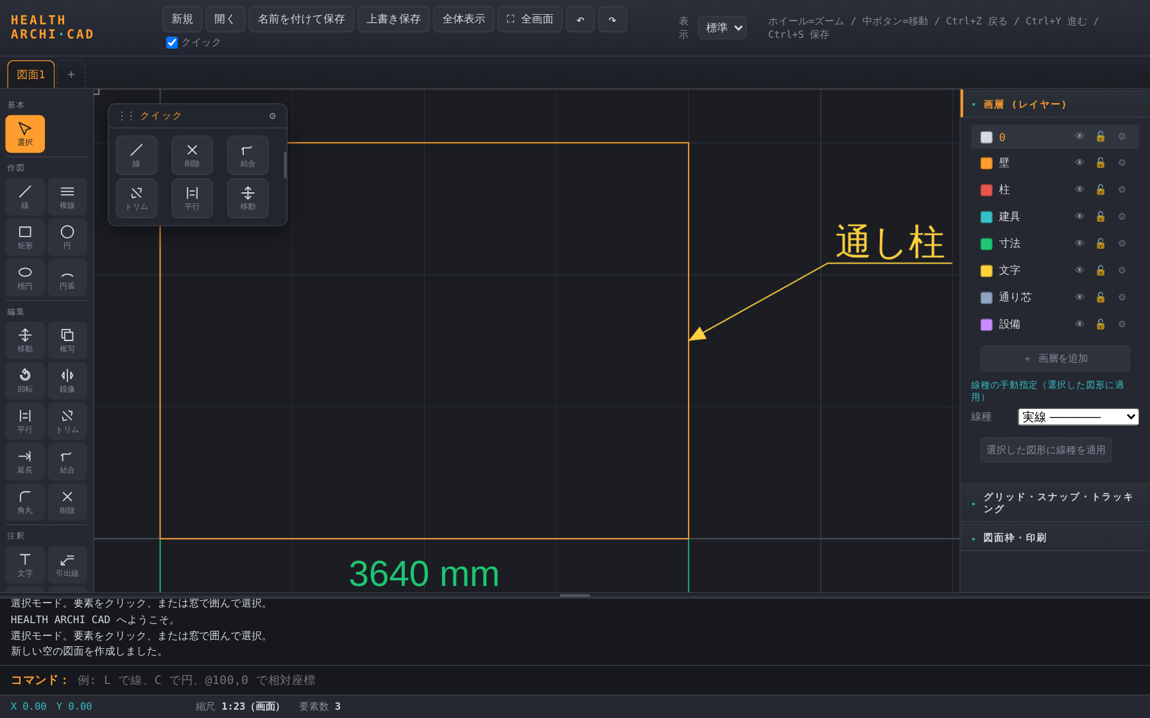Click 新規 to create new drawing
The width and height of the screenshot is (1150, 718).
(182, 19)
